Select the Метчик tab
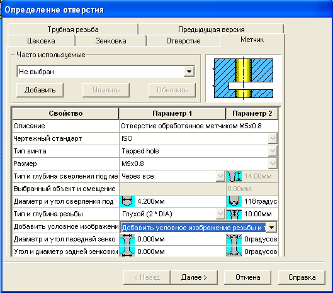 click(x=252, y=40)
